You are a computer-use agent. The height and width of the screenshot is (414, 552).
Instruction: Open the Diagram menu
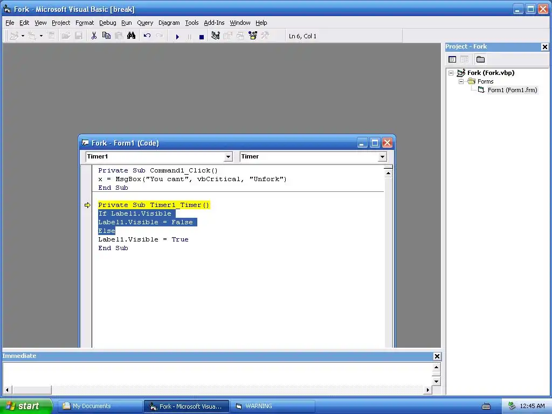169,23
